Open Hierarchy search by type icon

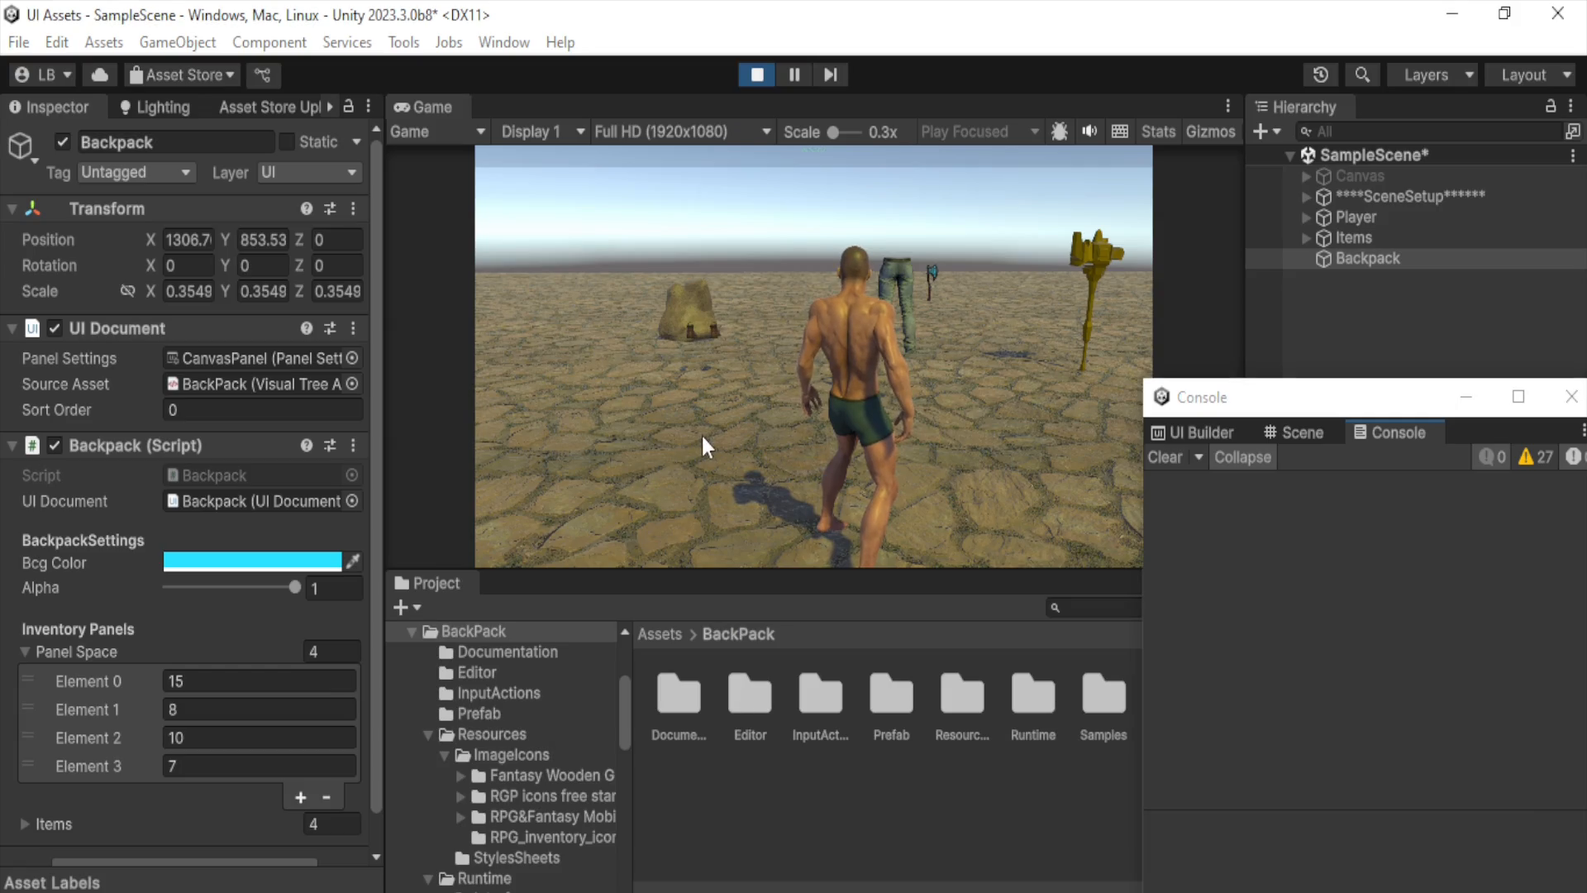[x=1572, y=131]
